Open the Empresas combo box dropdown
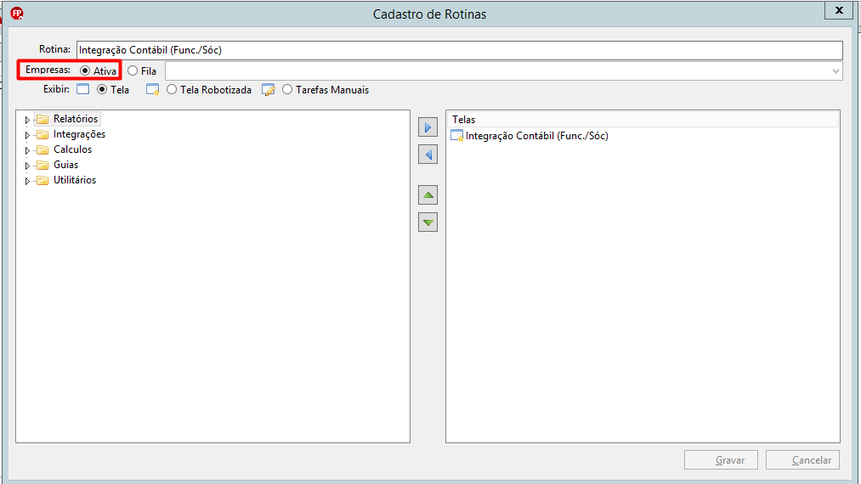The height and width of the screenshot is (484, 861). coord(836,71)
